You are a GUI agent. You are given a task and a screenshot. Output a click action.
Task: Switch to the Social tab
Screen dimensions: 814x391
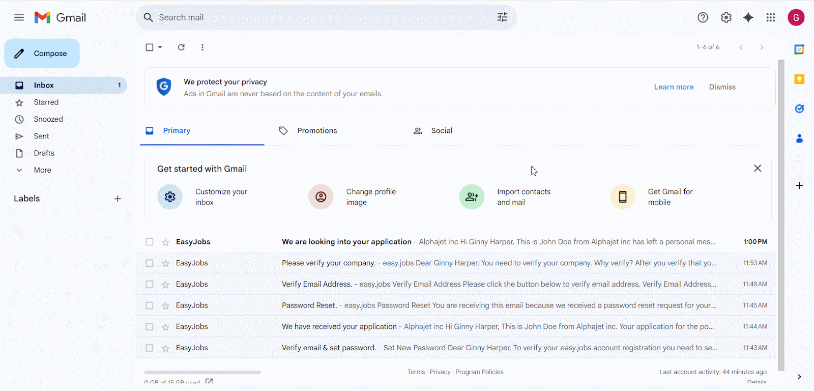tap(470, 131)
